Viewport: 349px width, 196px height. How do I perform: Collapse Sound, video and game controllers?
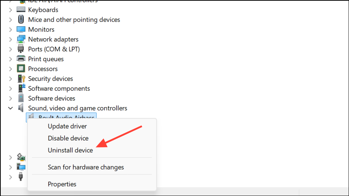pos(10,108)
